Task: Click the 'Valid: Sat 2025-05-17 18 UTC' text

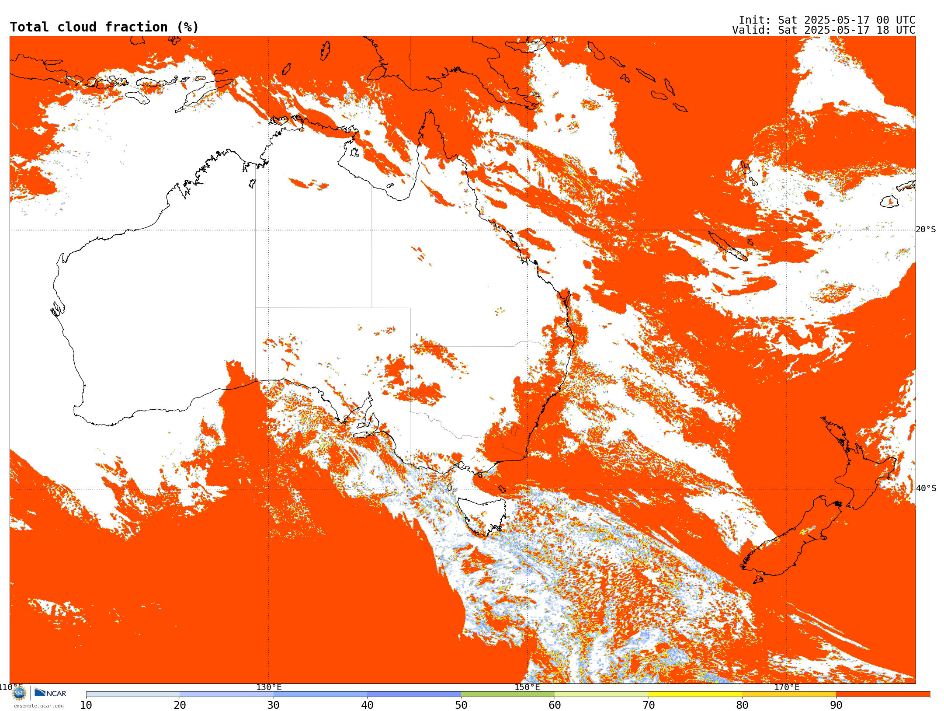Action: (824, 30)
